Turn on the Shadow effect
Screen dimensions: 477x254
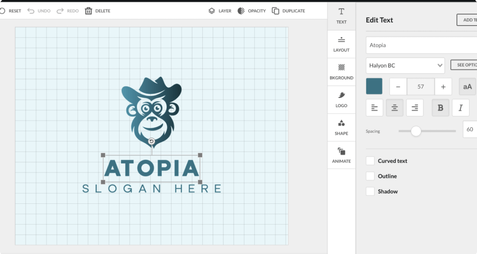[370, 191]
